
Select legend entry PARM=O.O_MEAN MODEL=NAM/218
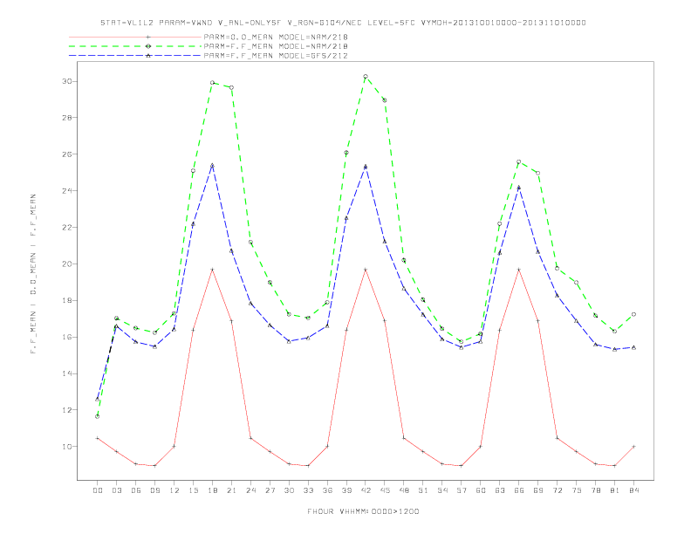click(x=276, y=37)
